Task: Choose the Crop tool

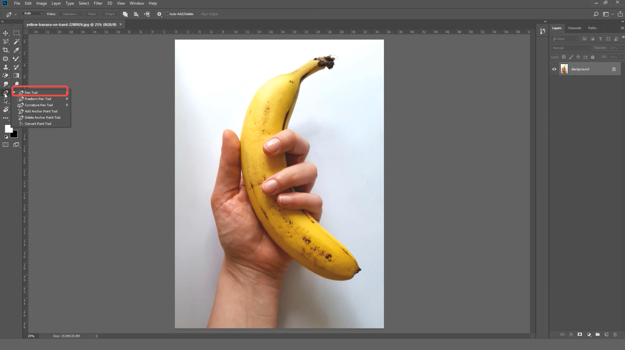Action: (6, 50)
